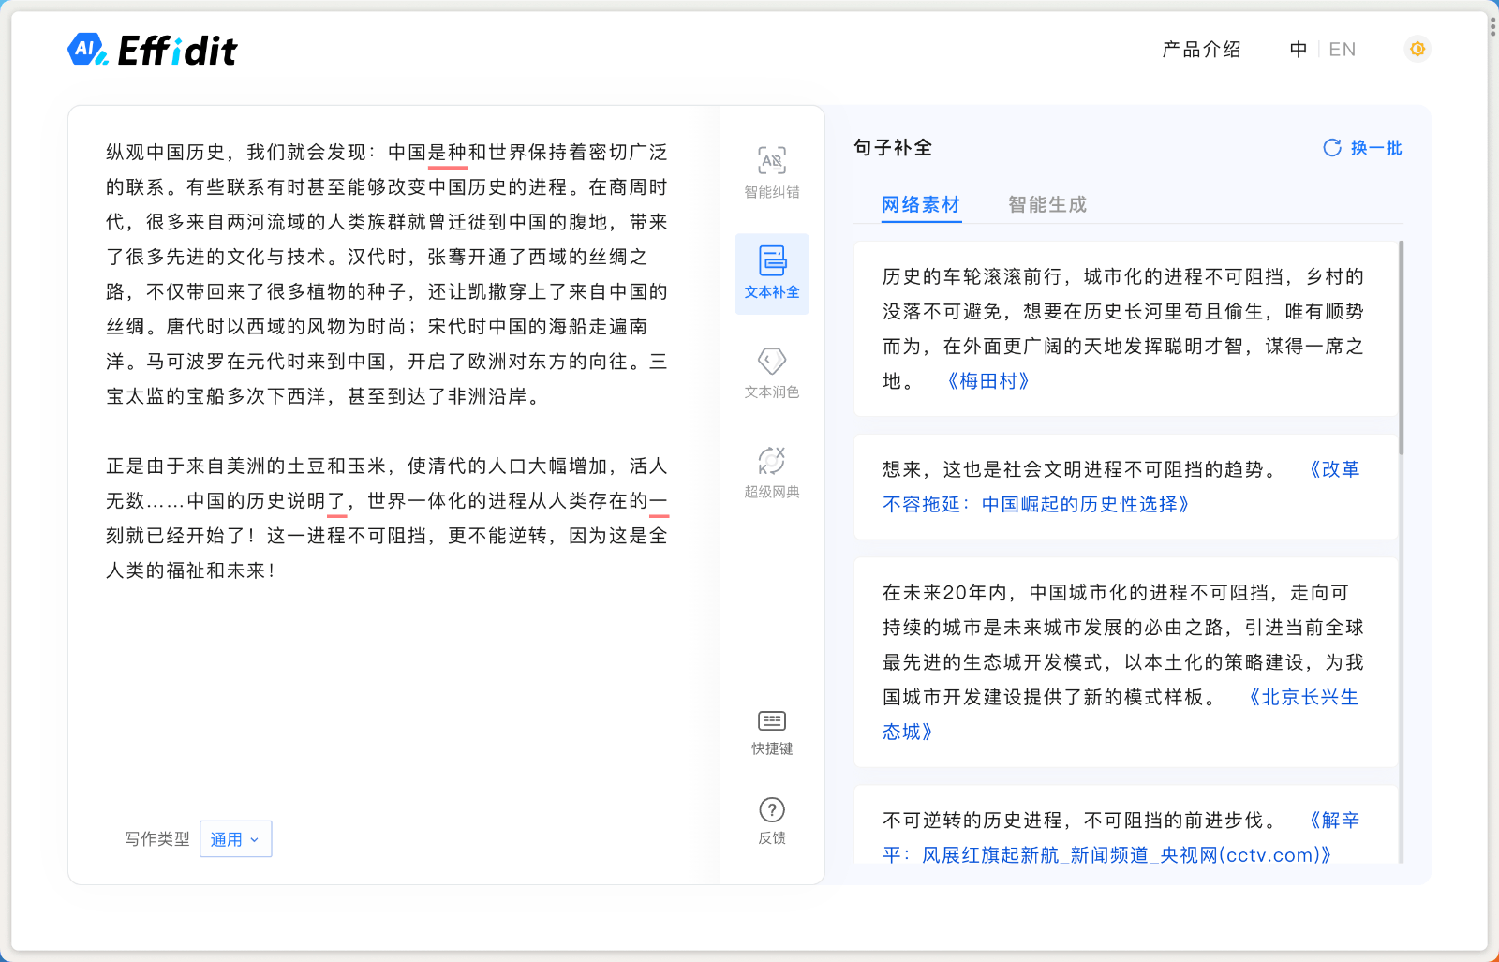The width and height of the screenshot is (1499, 962).
Task: Select the suggestion starting 历史的车轮滚滚前行
Action: pos(1125,329)
